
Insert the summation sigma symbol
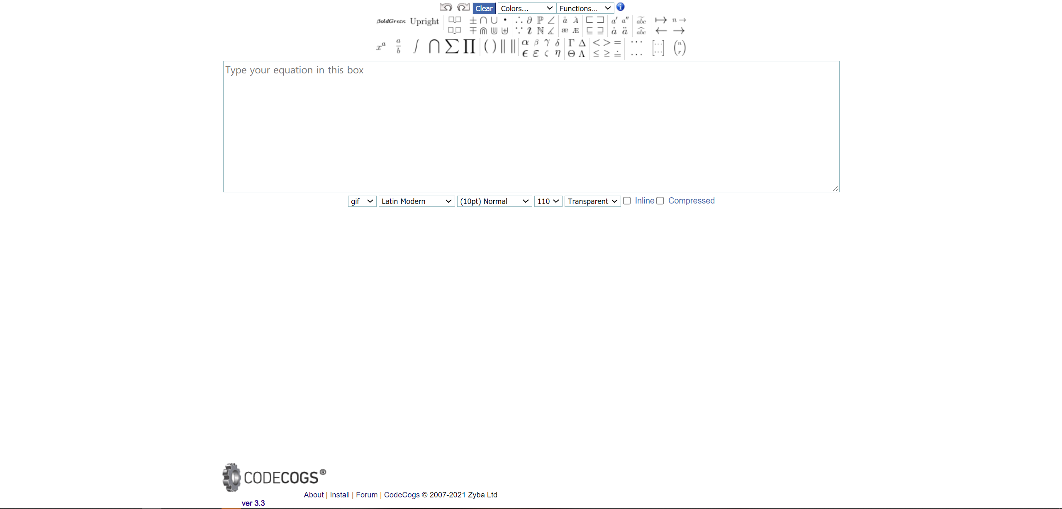452,46
